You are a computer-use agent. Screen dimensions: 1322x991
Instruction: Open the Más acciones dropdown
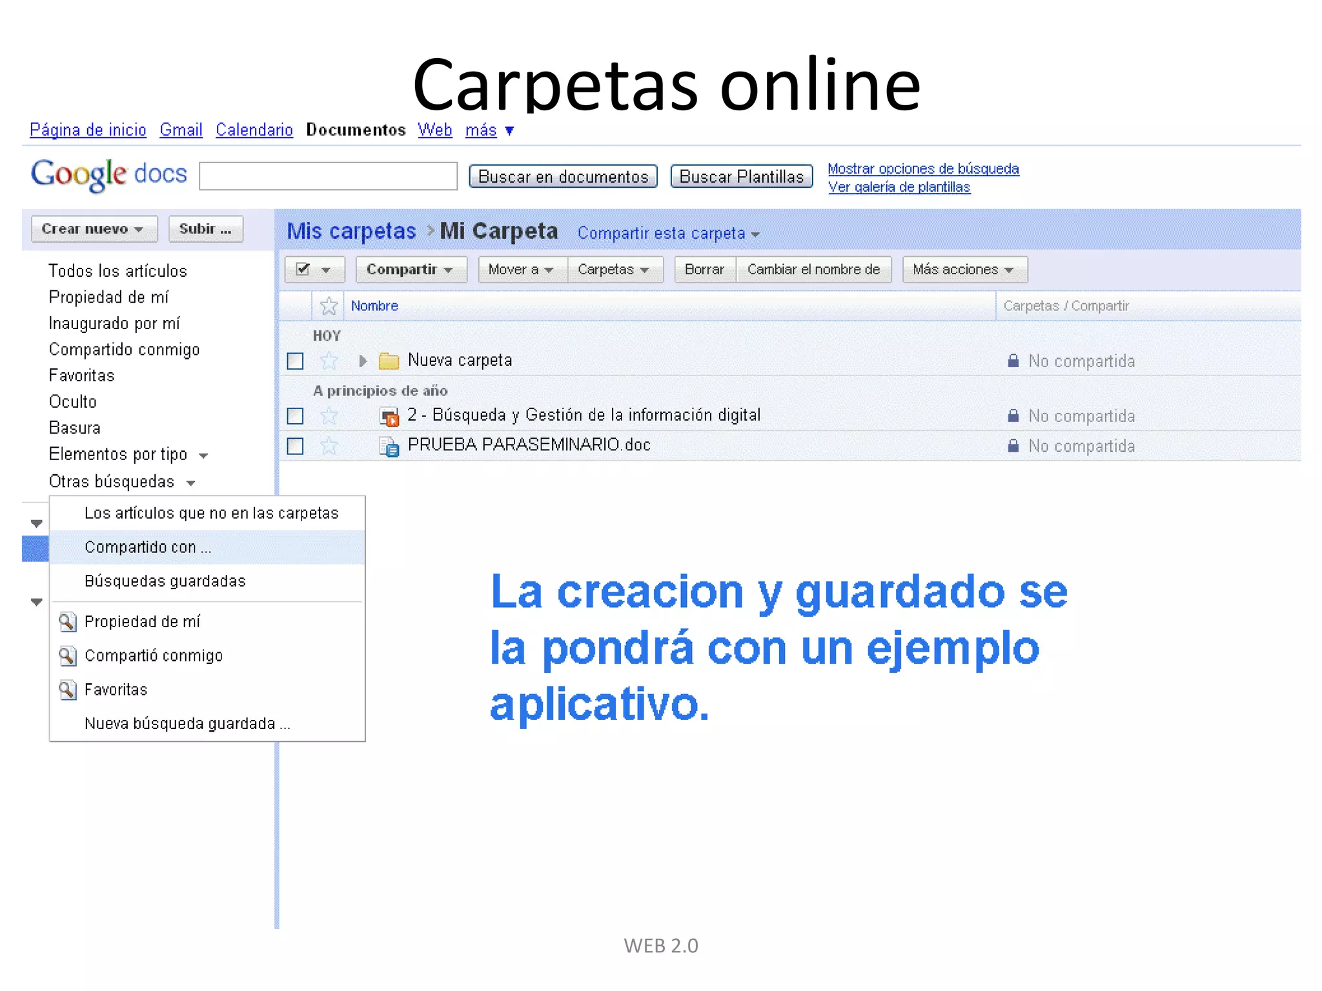click(964, 270)
